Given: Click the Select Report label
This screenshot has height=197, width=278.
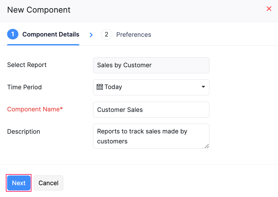Looking at the screenshot, I should 27,65.
